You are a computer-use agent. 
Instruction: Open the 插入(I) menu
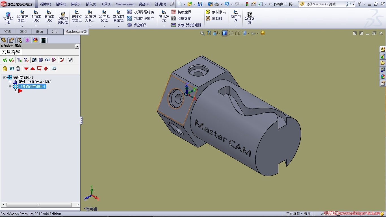(x=91, y=4)
